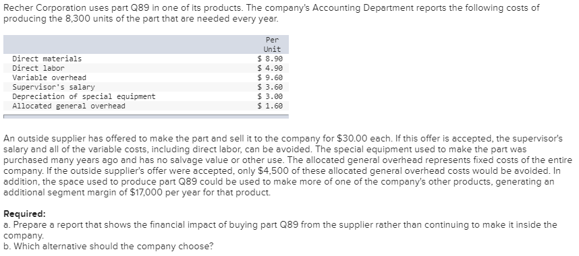The width and height of the screenshot is (579, 256).
Task: Click the $ 3.00 cost value
Action: click(270, 96)
